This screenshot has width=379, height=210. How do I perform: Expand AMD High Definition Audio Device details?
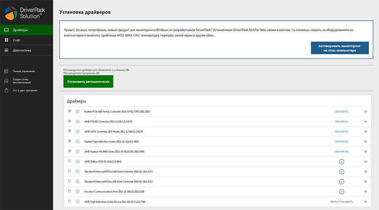tap(366, 202)
